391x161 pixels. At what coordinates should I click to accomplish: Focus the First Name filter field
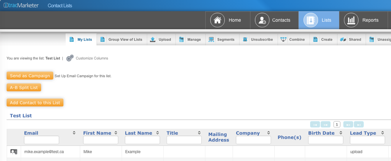point(101,140)
